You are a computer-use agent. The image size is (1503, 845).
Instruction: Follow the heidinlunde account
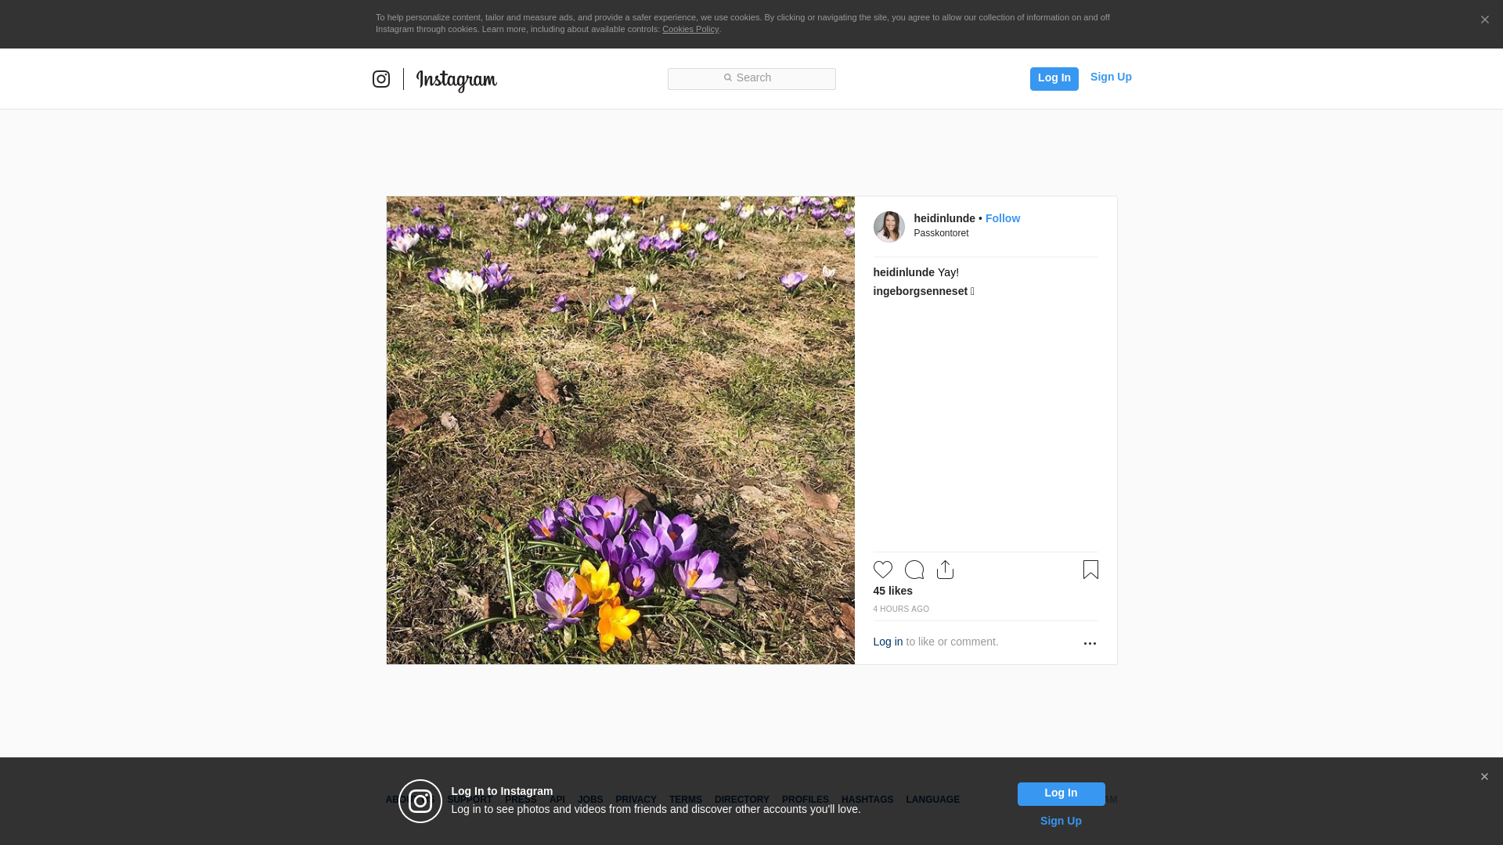point(1003,218)
